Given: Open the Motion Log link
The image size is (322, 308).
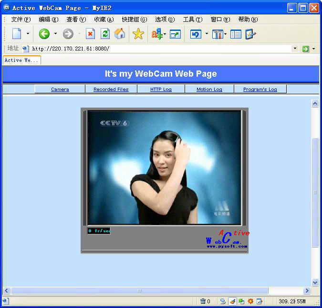Looking at the screenshot, I should 209,89.
